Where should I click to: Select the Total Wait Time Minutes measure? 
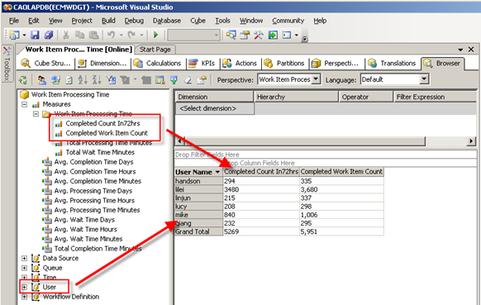[100, 152]
